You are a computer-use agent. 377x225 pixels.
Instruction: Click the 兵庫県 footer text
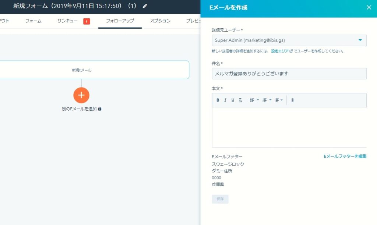pos(218,185)
